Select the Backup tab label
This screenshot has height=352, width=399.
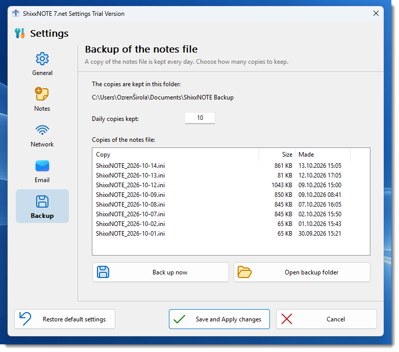[x=42, y=216]
